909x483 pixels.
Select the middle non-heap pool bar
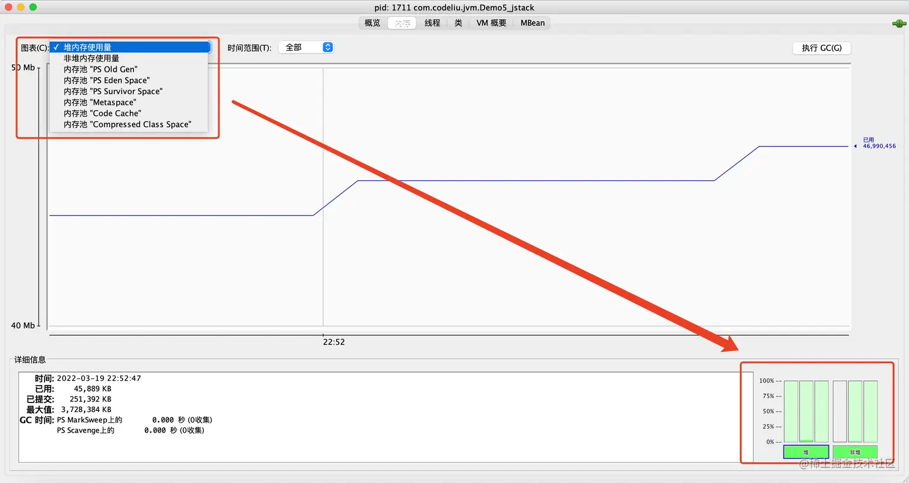pos(855,412)
